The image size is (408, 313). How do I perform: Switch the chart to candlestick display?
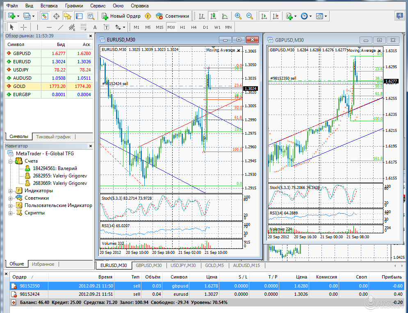[213, 16]
